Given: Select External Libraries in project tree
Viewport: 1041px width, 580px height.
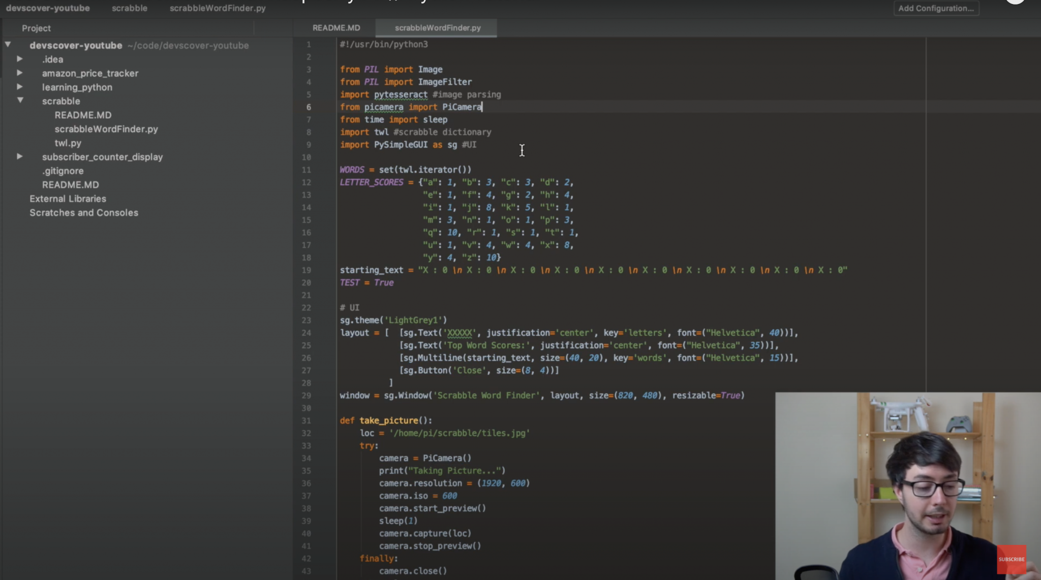Looking at the screenshot, I should [68, 199].
